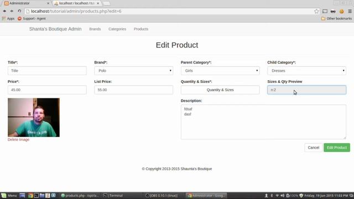Click the glasses extension icon
This screenshot has width=354, height=199.
tap(333, 11)
